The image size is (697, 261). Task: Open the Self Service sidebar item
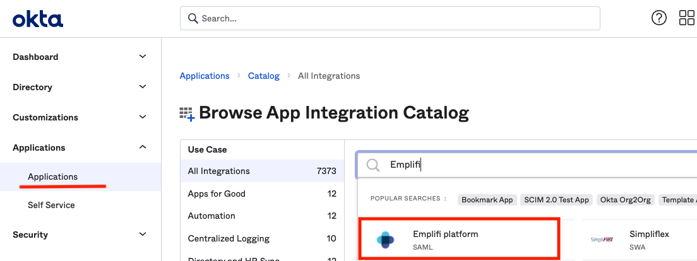click(51, 205)
